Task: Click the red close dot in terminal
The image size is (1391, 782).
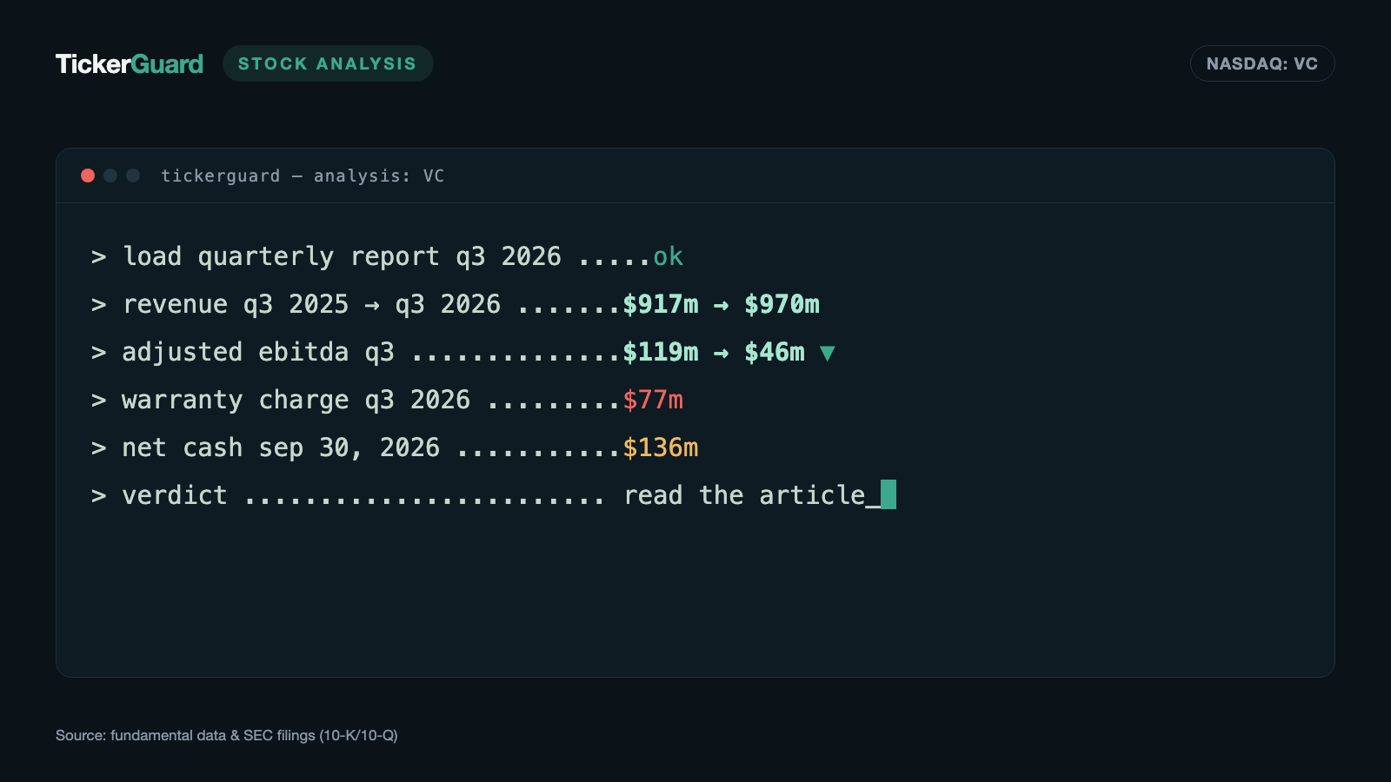Action: click(x=88, y=176)
